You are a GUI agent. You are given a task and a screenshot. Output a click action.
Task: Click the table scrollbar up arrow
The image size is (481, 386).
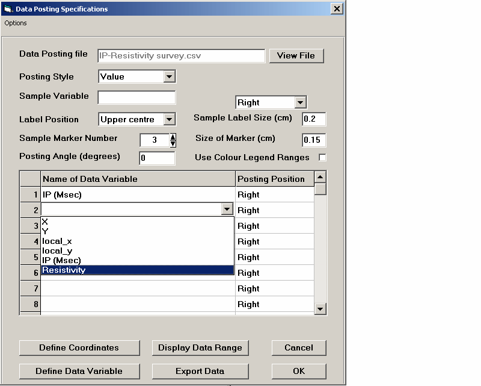click(320, 177)
